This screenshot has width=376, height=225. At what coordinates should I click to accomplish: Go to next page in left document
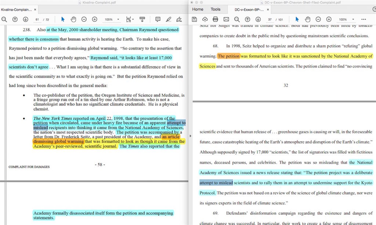tap(26, 19)
